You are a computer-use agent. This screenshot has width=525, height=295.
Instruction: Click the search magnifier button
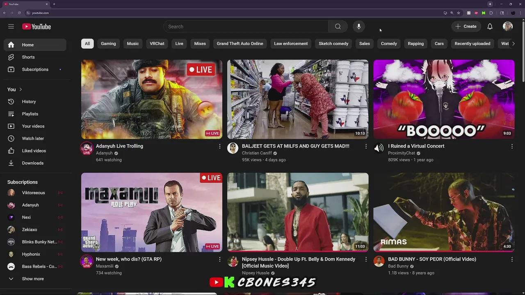(x=338, y=27)
